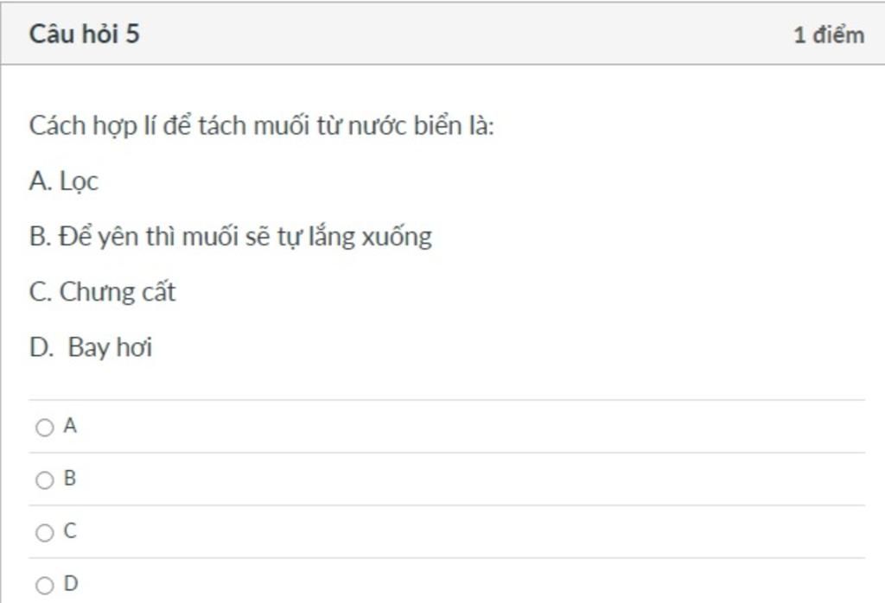
Task: Click the option text "C. Chưng cất"
Action: pyautogui.click(x=102, y=292)
